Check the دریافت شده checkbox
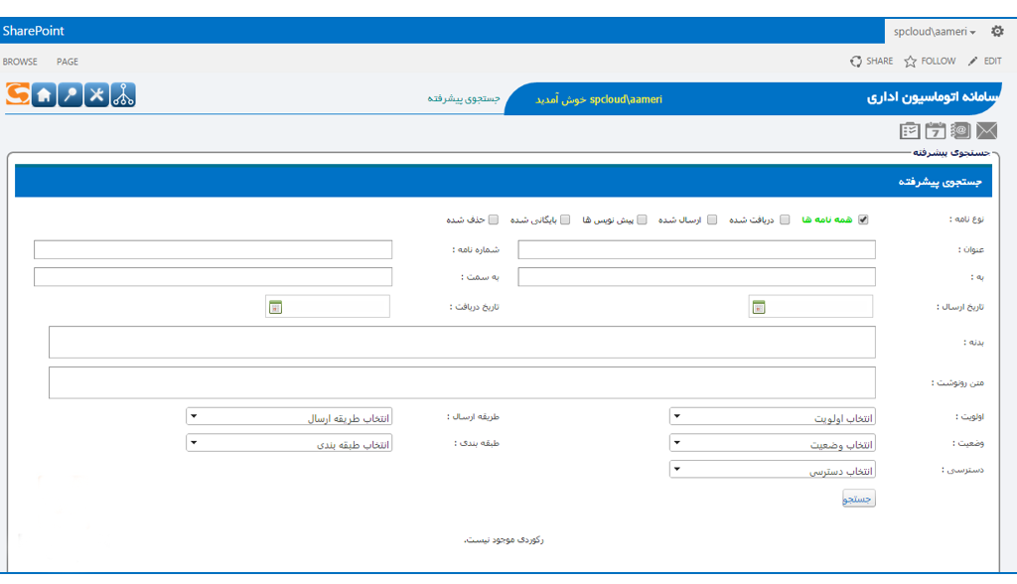Screen dimensions: 1017x584 tap(785, 220)
